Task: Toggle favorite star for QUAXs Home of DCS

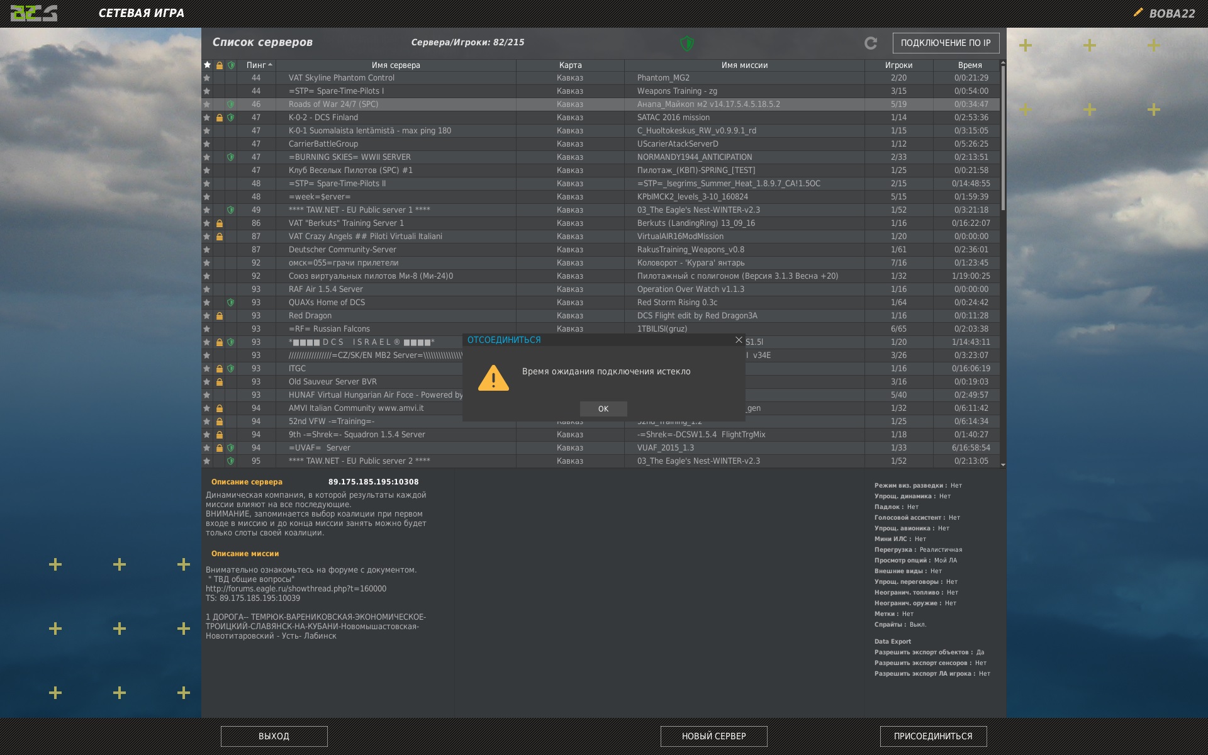Action: [x=207, y=303]
